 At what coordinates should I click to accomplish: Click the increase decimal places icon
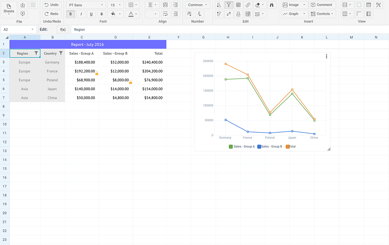click(189, 14)
